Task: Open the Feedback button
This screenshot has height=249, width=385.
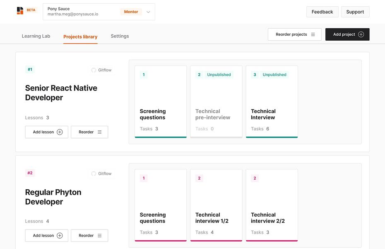Action: pos(322,12)
